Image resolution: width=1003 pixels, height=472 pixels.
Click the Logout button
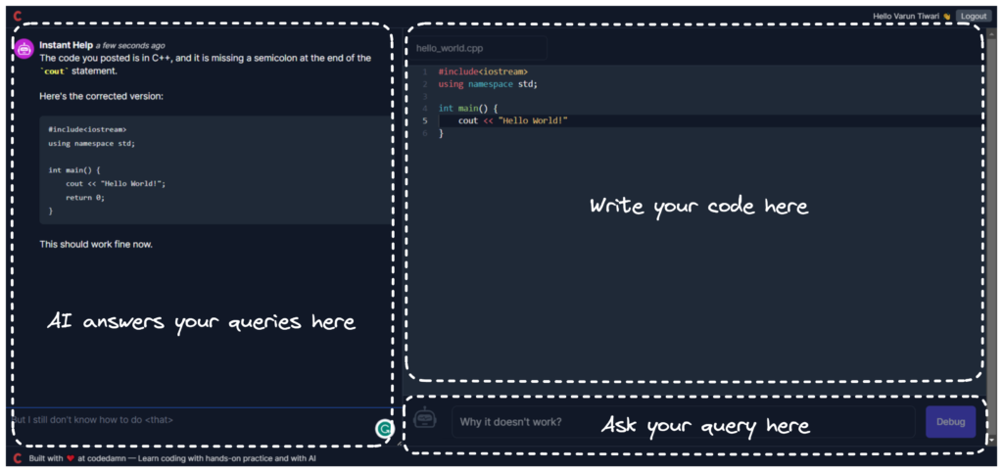pyautogui.click(x=974, y=16)
